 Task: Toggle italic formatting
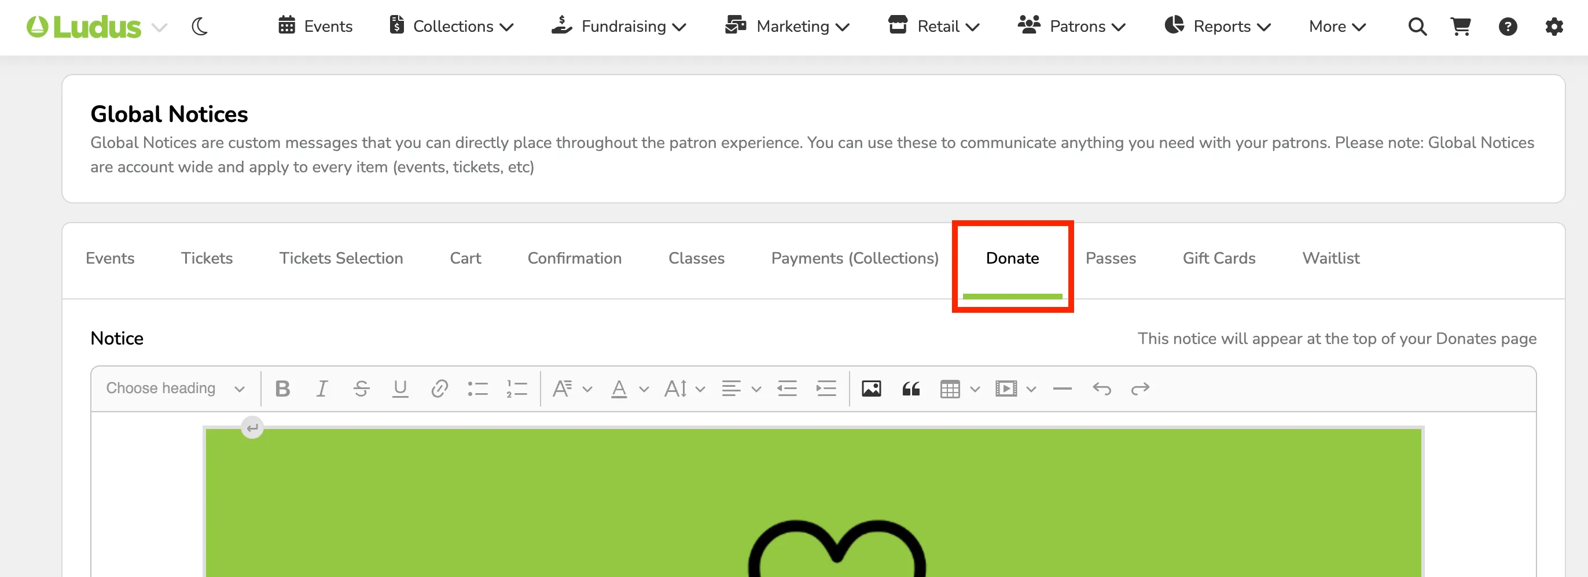(322, 389)
